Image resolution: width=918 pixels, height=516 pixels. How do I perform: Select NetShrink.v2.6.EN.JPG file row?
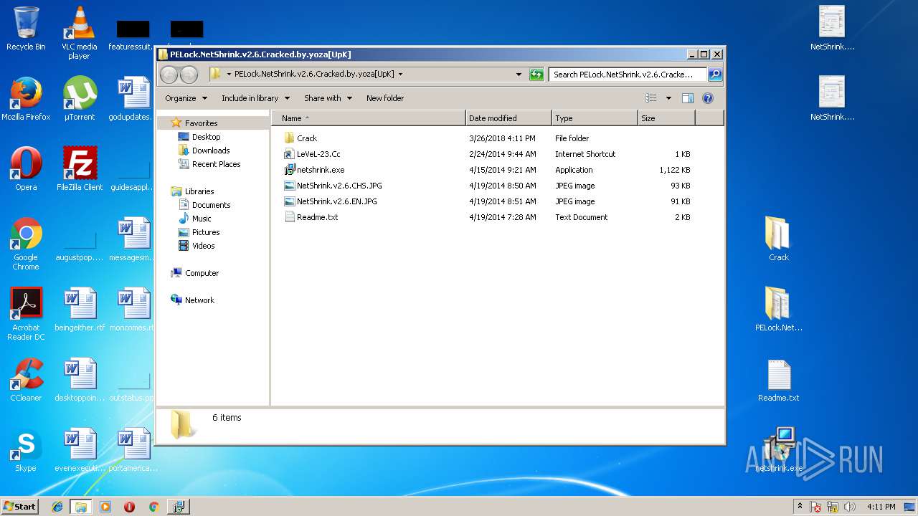tap(488, 201)
